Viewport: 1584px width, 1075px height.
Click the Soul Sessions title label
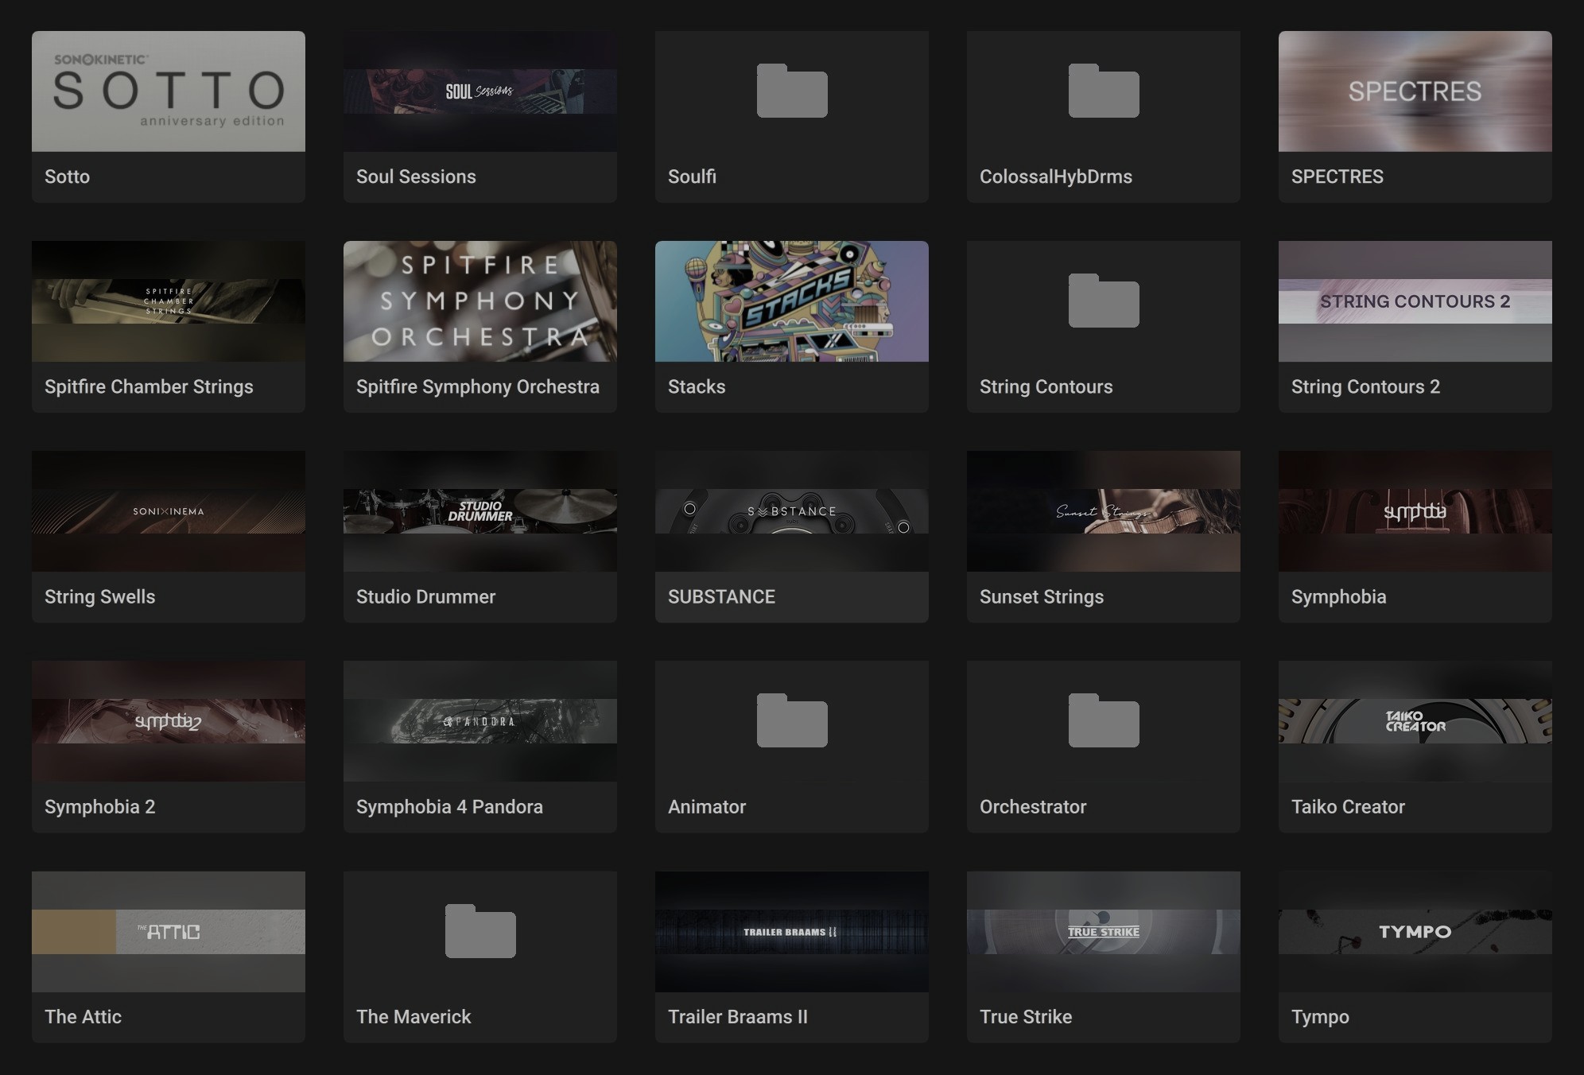pos(416,177)
